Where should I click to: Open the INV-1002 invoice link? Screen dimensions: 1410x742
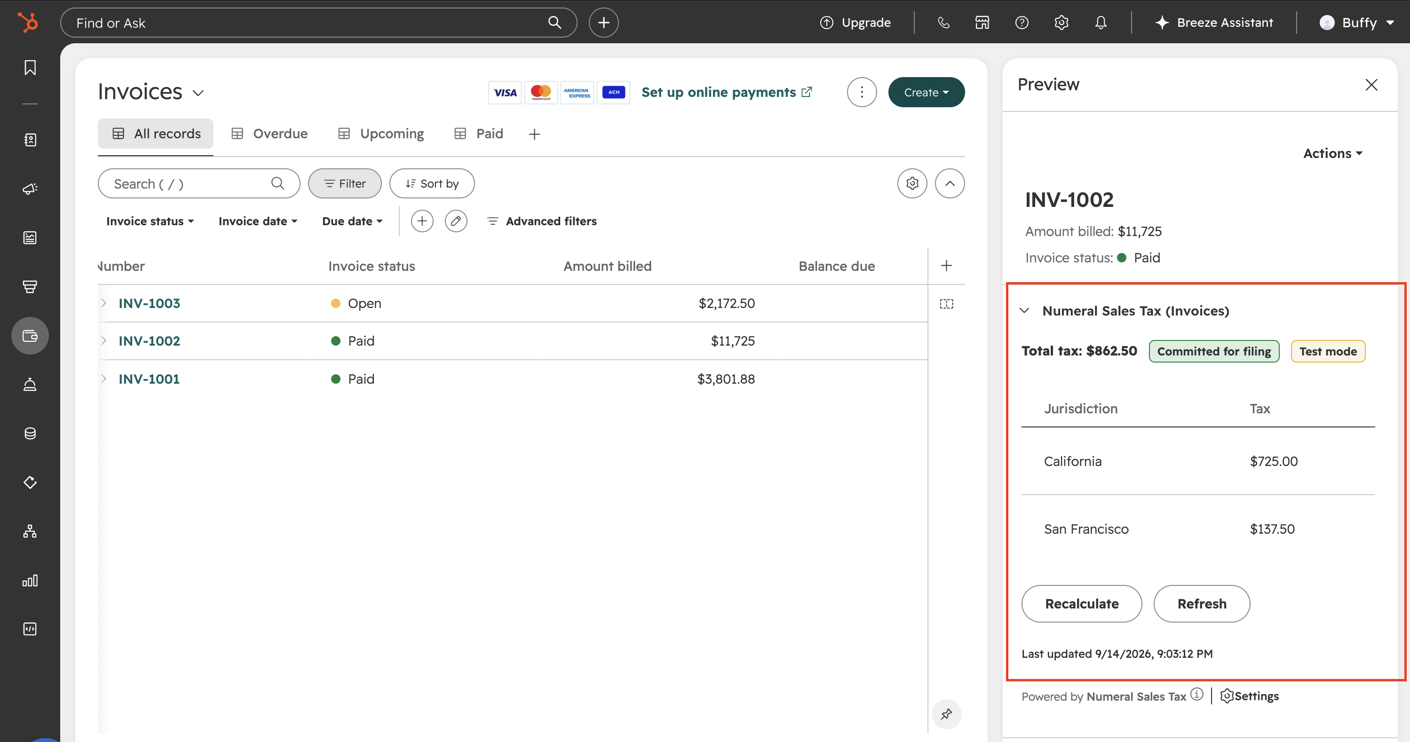tap(150, 341)
